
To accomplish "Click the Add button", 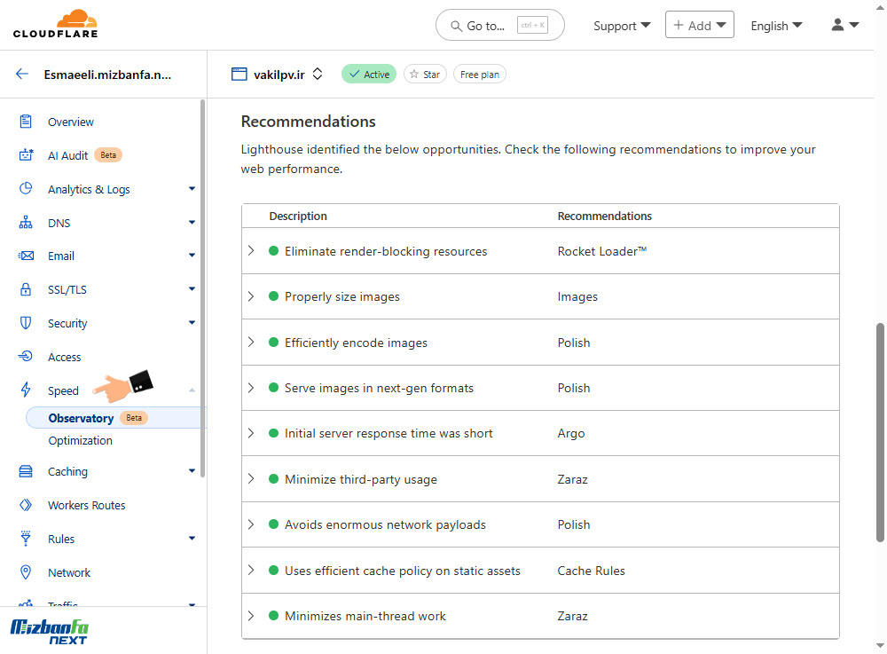I will pyautogui.click(x=700, y=25).
